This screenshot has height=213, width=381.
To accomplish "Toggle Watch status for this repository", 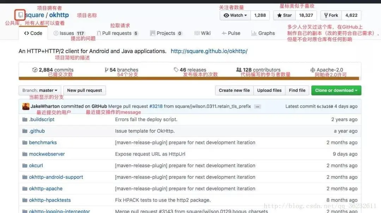I will [x=235, y=15].
